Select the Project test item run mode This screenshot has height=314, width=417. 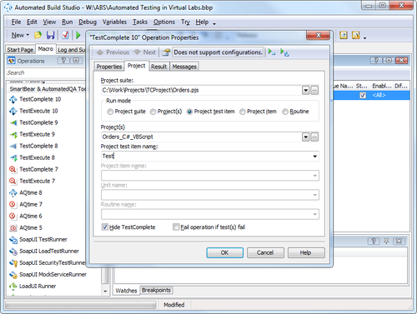pos(189,112)
